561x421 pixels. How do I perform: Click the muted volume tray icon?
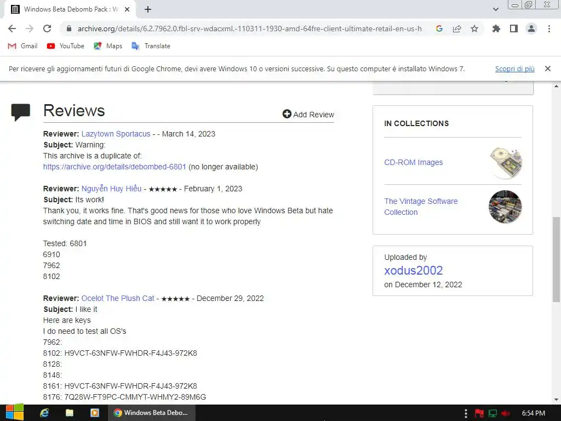coord(506,413)
